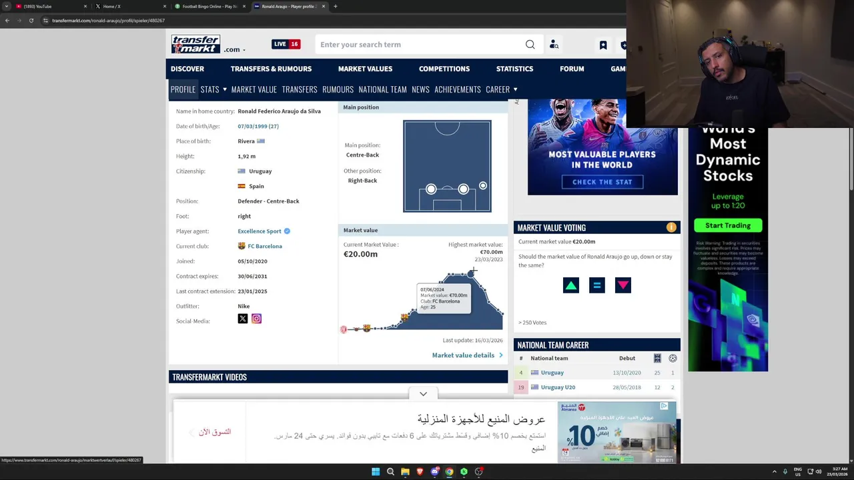
Task: Click the browser address bar URL
Action: tap(108, 21)
